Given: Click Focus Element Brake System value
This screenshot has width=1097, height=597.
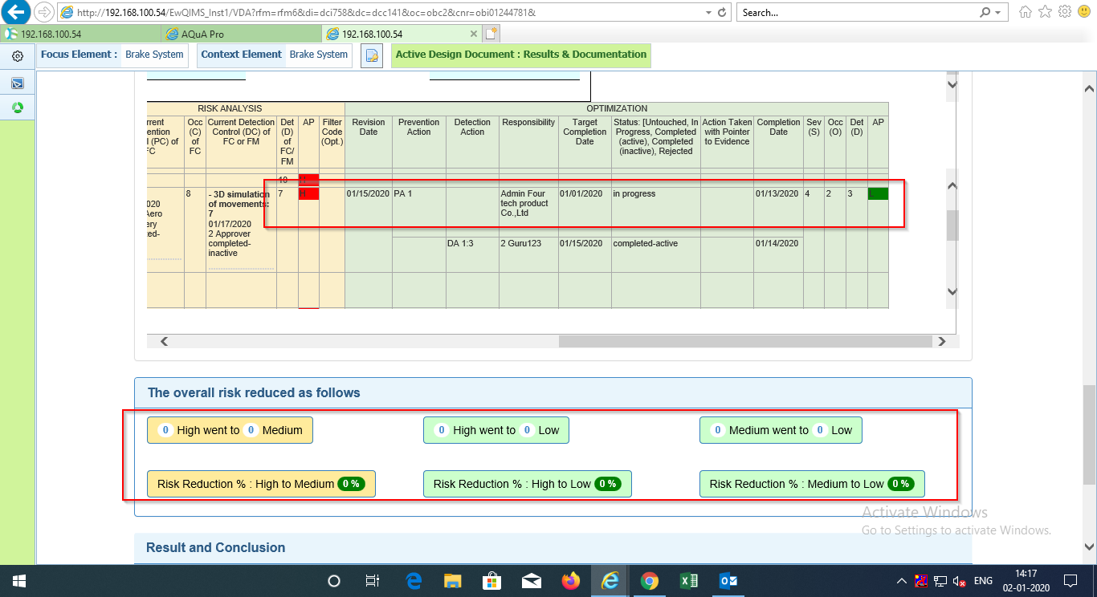Looking at the screenshot, I should tap(154, 55).
